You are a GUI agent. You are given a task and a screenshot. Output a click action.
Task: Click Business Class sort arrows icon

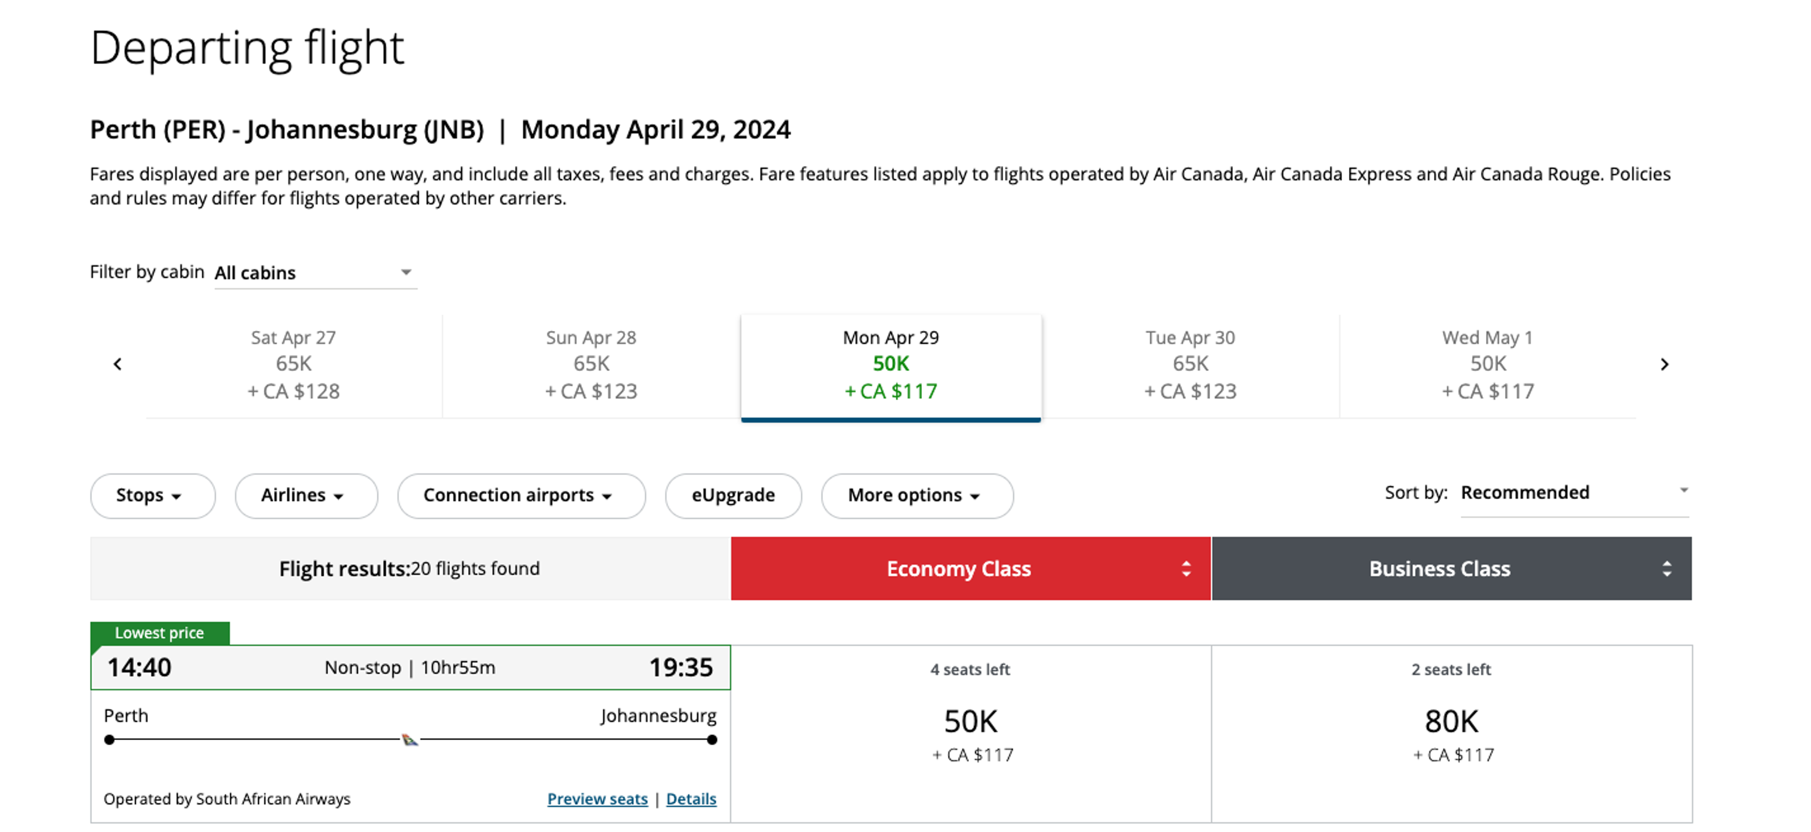tap(1666, 568)
